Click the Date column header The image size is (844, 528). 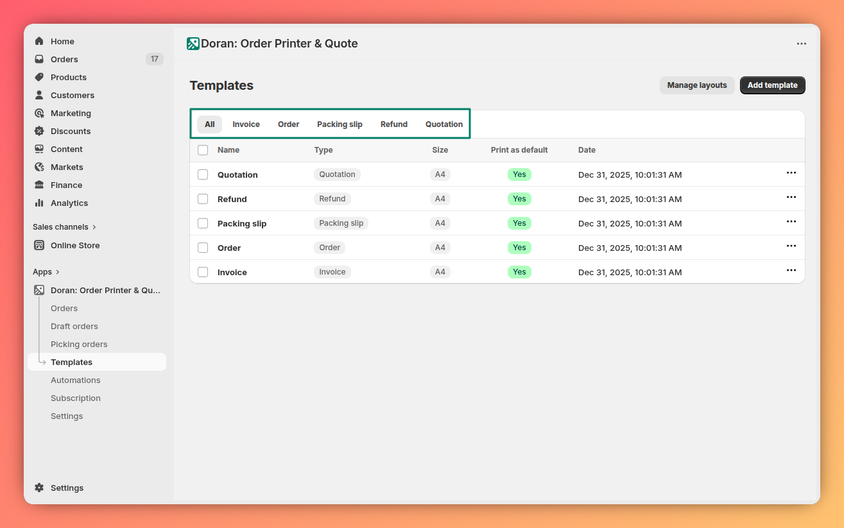pos(587,150)
